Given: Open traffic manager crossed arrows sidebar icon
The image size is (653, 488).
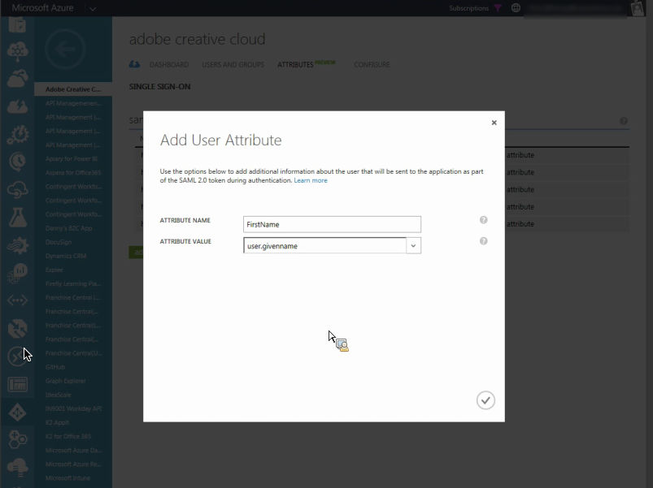Looking at the screenshot, I should 18,328.
